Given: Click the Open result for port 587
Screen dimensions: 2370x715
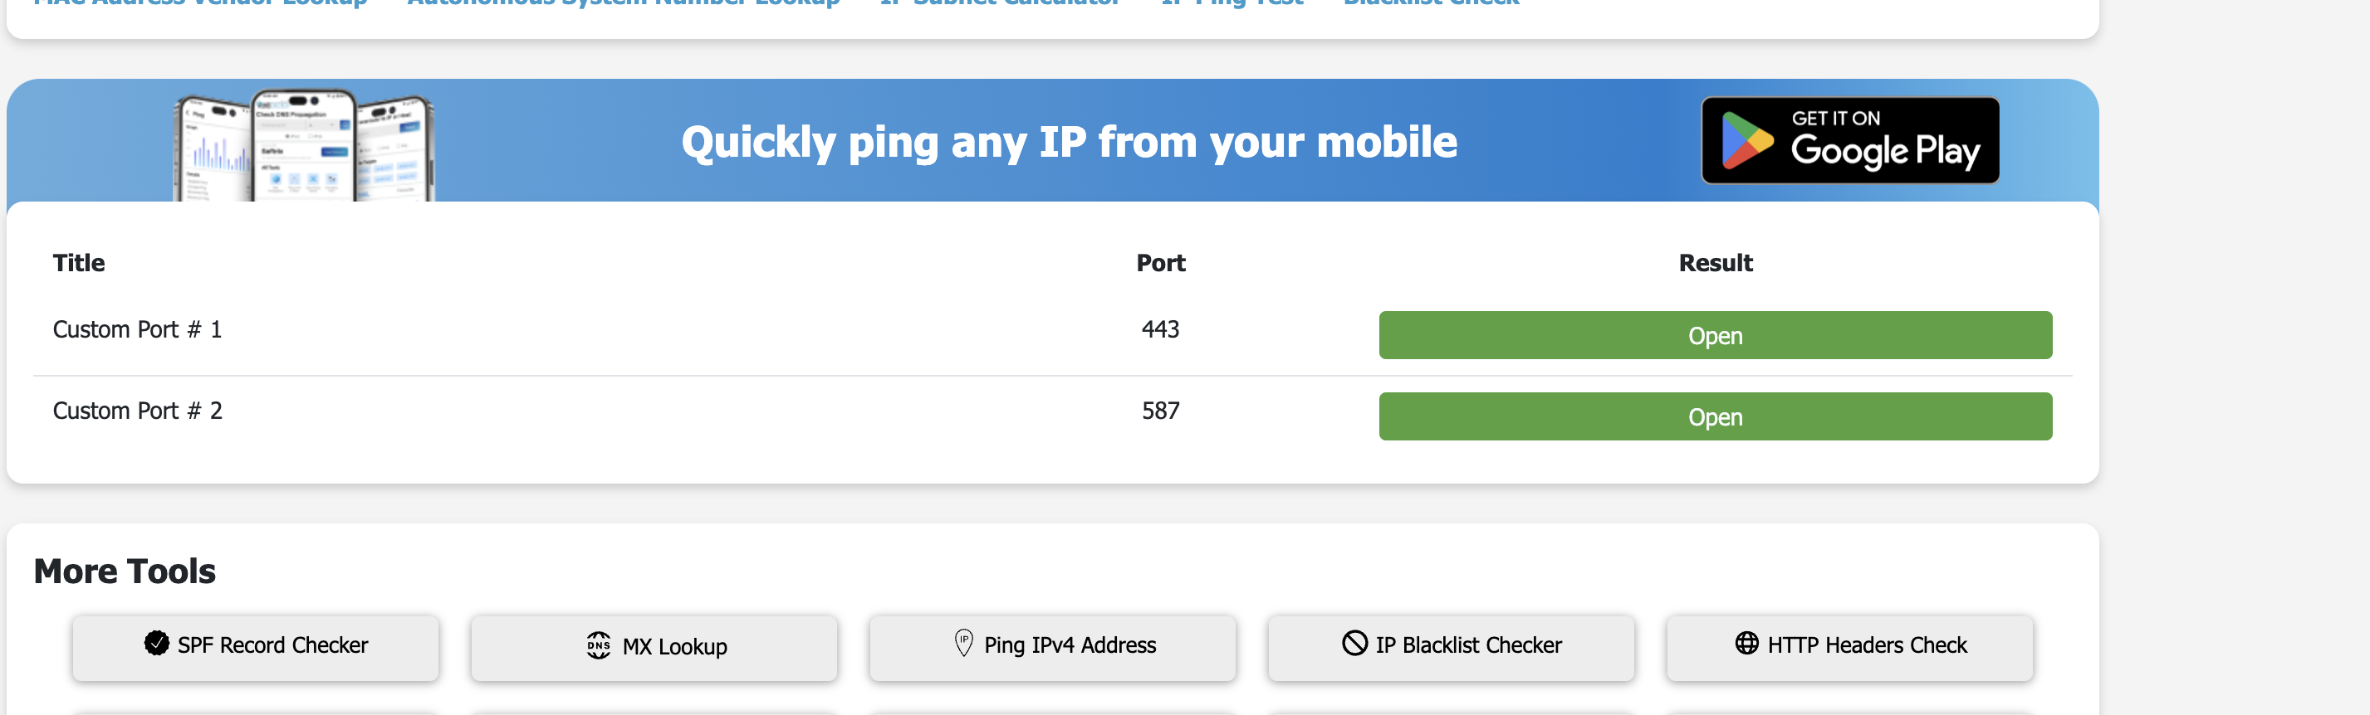Looking at the screenshot, I should (1714, 416).
